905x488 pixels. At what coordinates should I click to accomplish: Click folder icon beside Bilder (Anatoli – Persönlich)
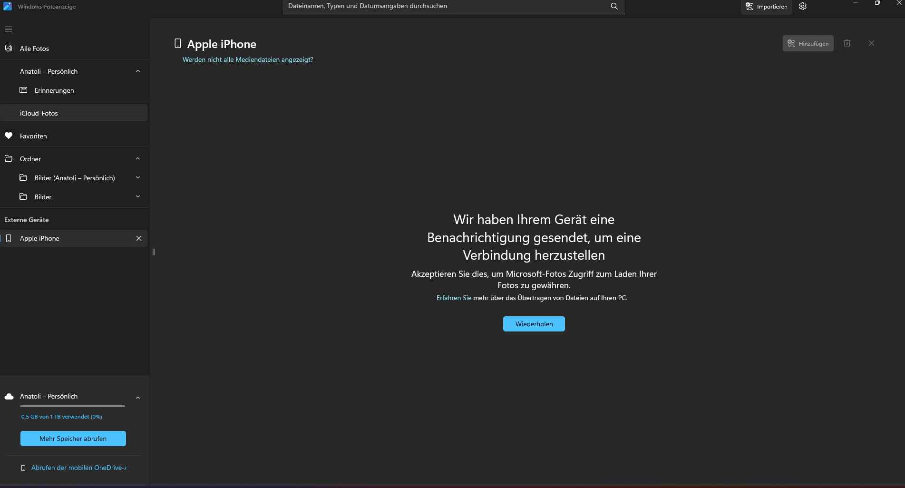23,177
